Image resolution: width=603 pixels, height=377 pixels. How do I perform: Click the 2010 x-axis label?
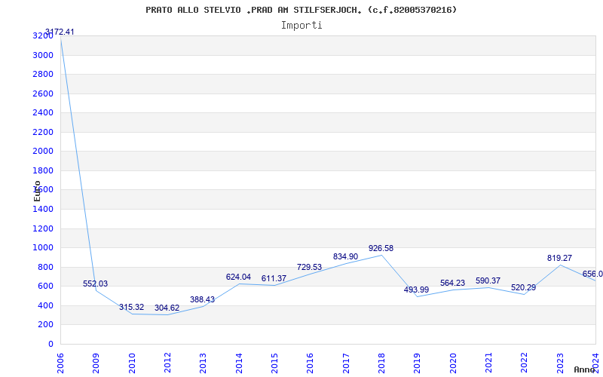point(132,363)
